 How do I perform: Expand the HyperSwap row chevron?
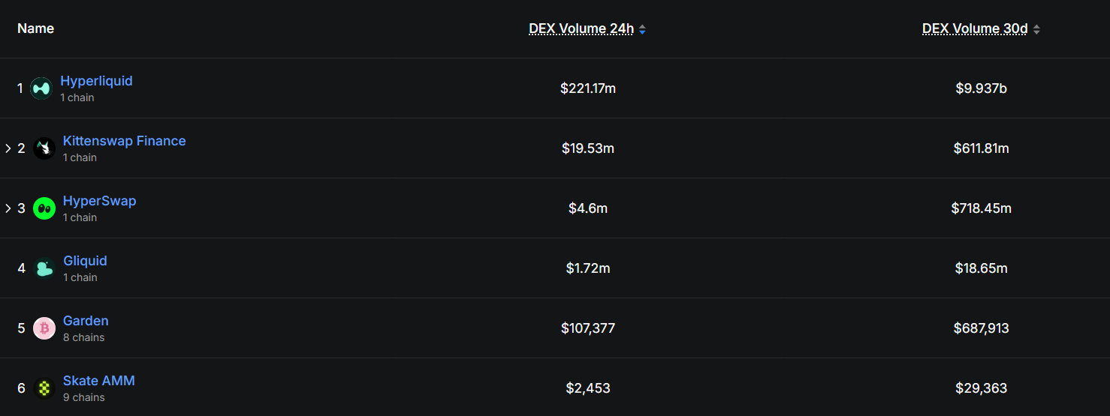(x=8, y=208)
